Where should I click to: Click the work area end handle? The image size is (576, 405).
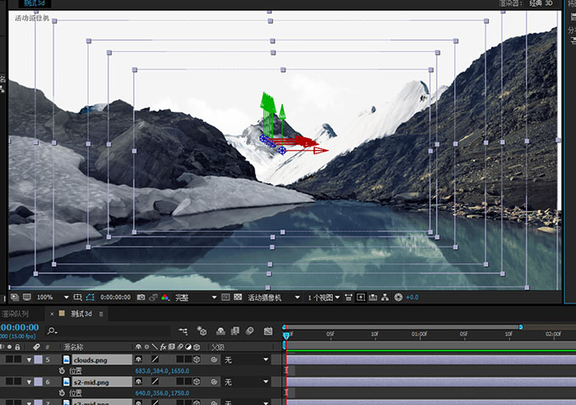521,327
